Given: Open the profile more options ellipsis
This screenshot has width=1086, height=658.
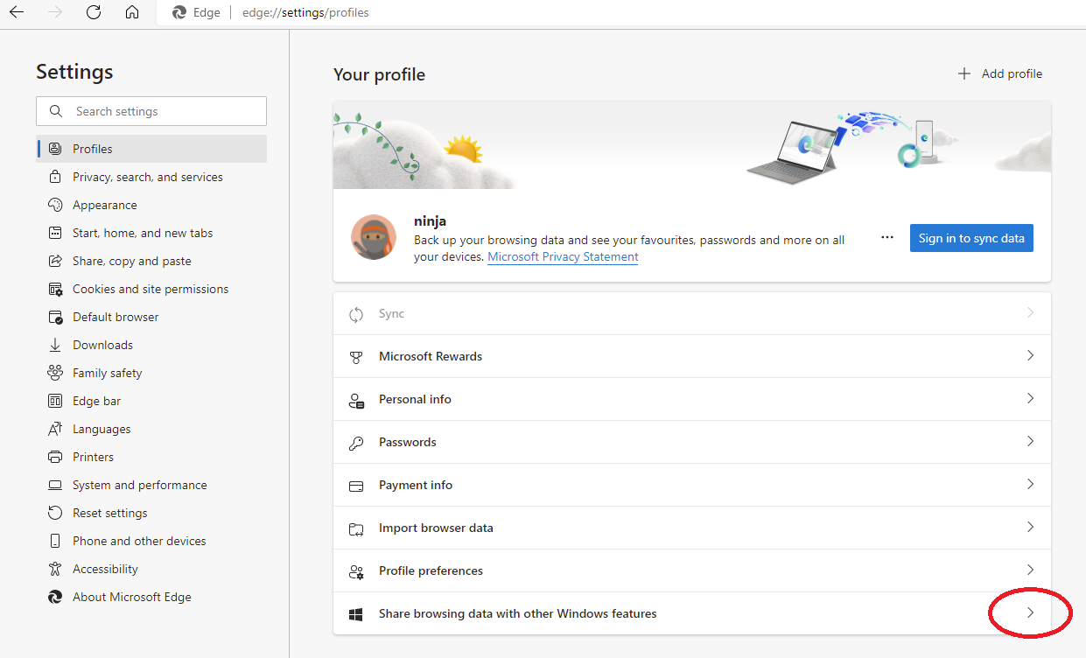Looking at the screenshot, I should 887,238.
